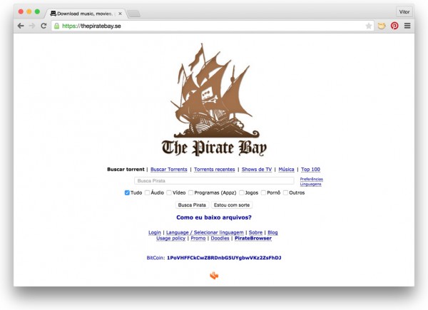Click the Pinterest extension icon
The height and width of the screenshot is (310, 428).
(x=394, y=26)
